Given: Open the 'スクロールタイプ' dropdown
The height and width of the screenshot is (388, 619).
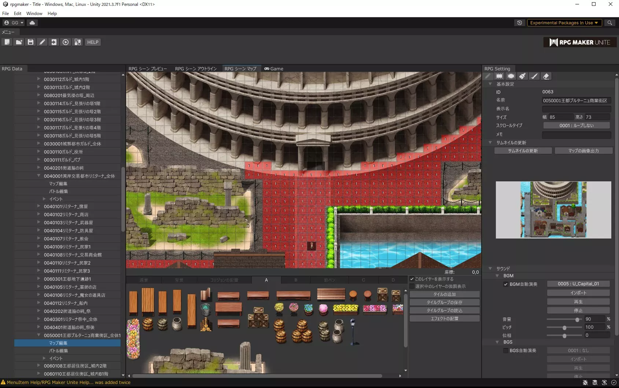Looking at the screenshot, I should 576,125.
